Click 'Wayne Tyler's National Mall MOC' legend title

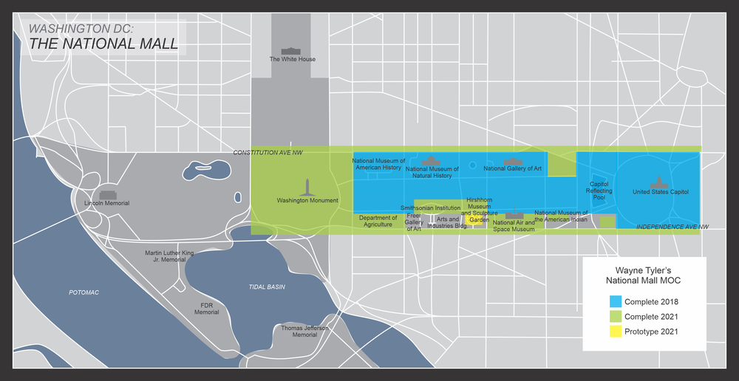pos(644,275)
